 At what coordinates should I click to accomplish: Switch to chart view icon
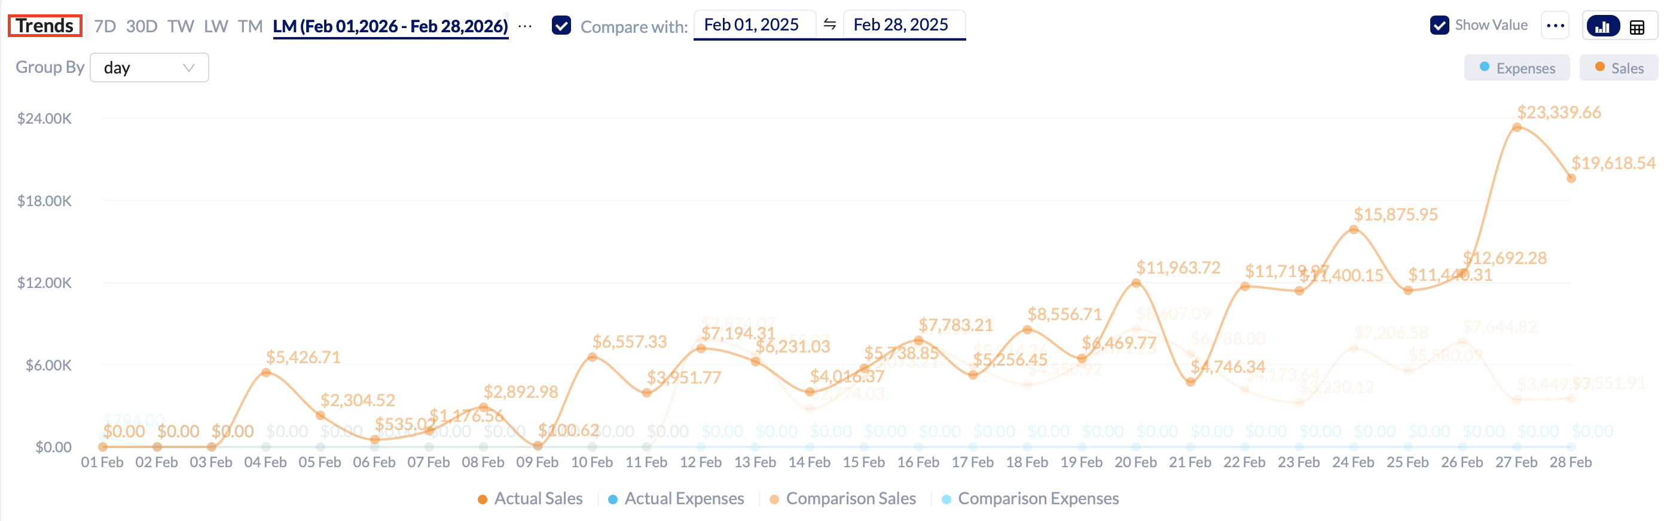1602,26
